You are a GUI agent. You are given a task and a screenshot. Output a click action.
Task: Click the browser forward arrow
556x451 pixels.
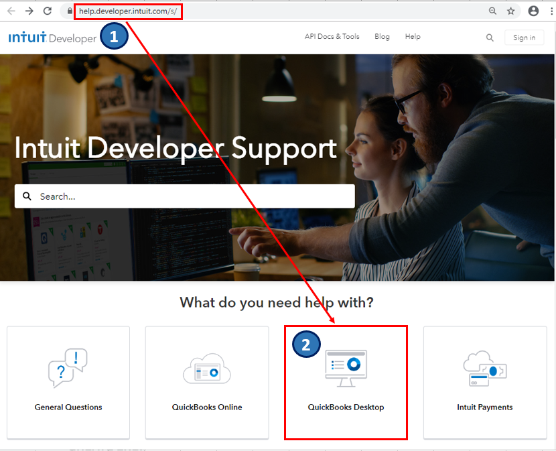point(29,11)
